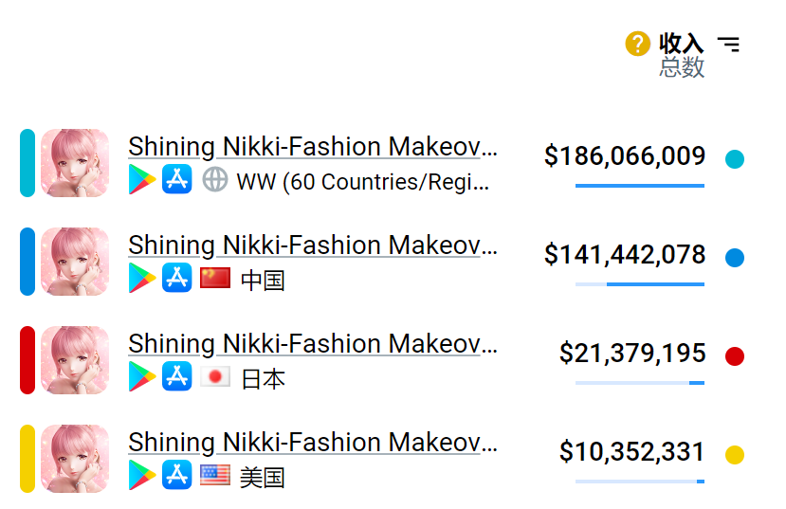Viewport: 786px width, 509px height.
Task: Click the United States flag icon
Action: [215, 475]
